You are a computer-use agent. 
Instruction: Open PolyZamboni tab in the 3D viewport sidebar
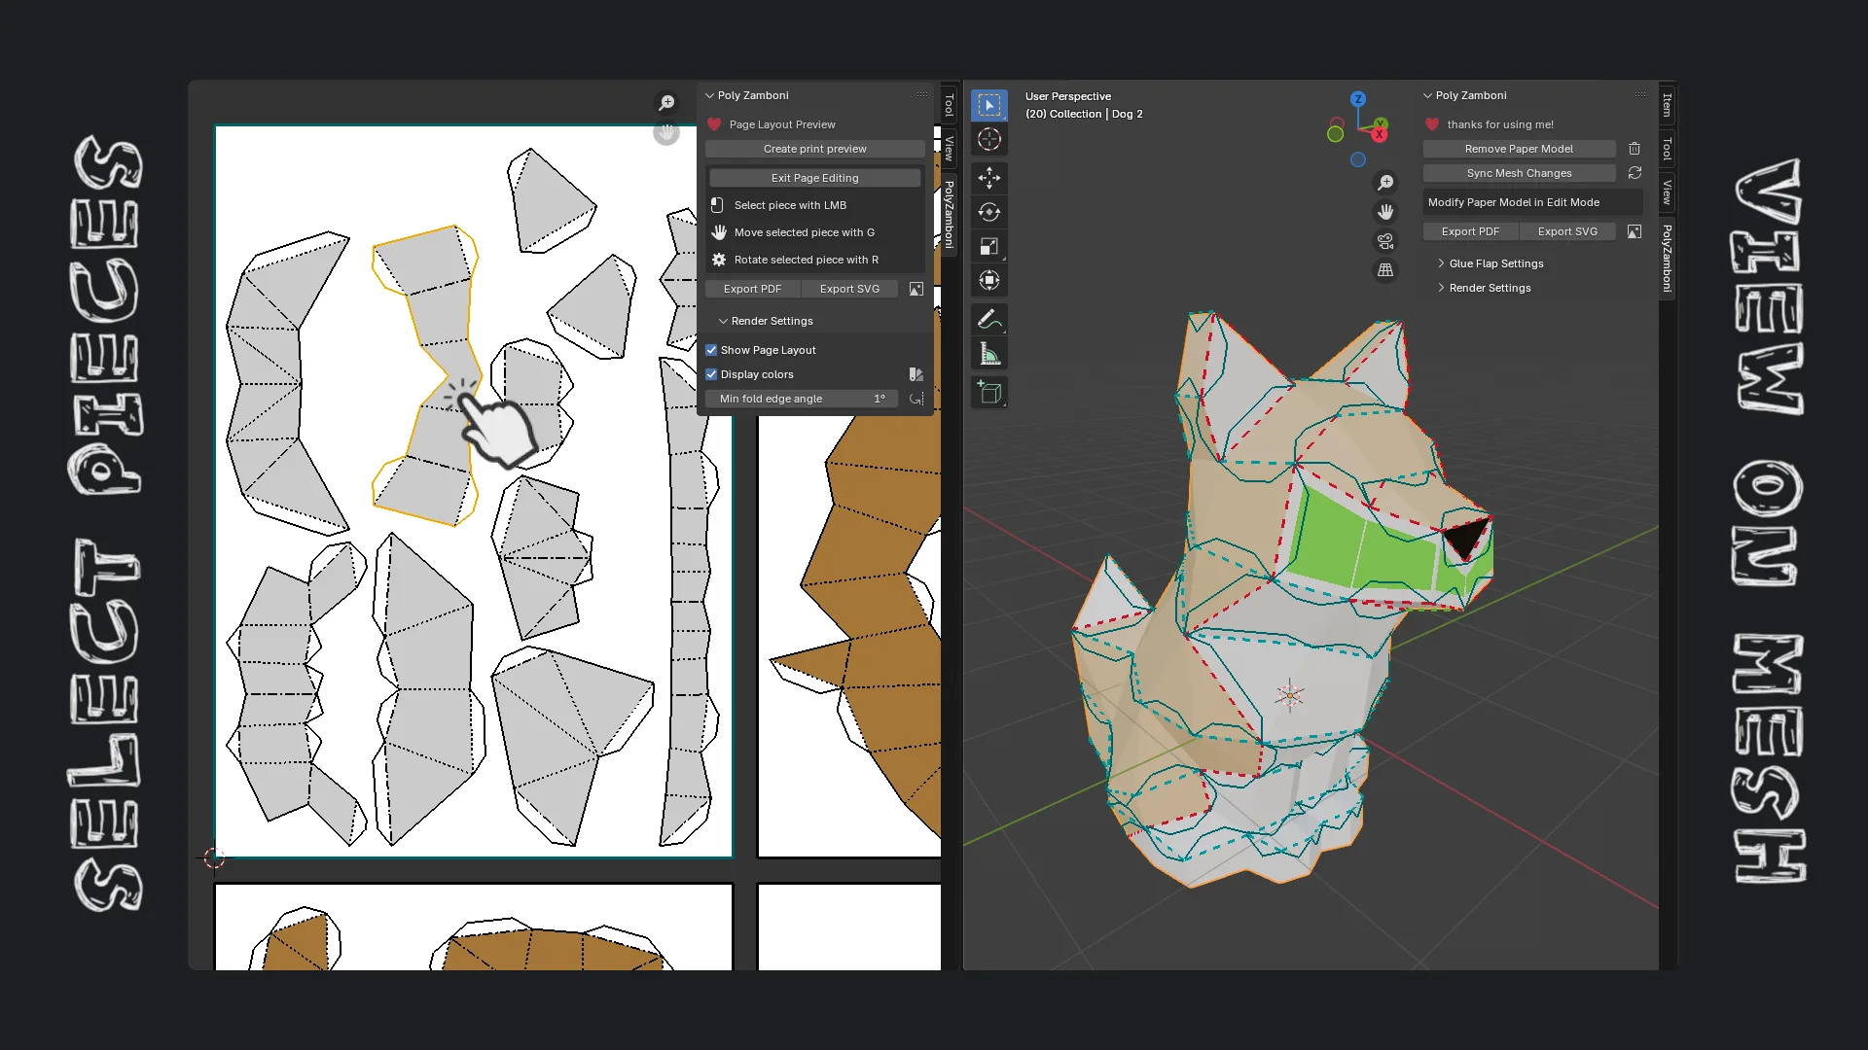point(1667,259)
